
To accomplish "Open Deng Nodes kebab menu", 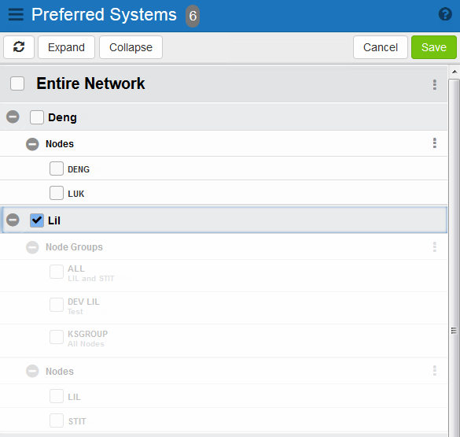I will coord(435,143).
